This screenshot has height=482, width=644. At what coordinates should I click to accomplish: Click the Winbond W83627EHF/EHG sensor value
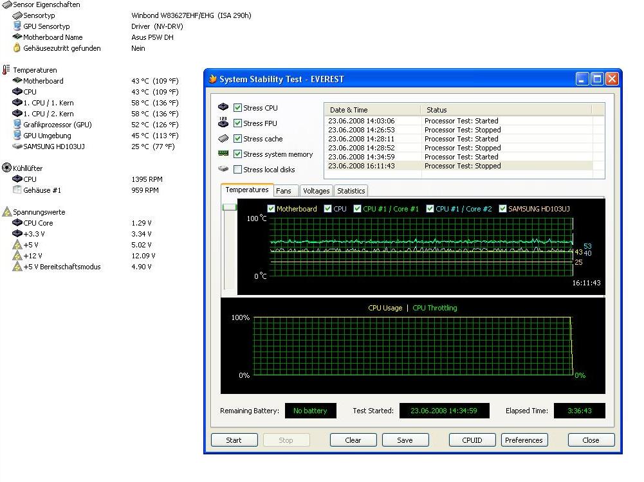click(x=191, y=15)
